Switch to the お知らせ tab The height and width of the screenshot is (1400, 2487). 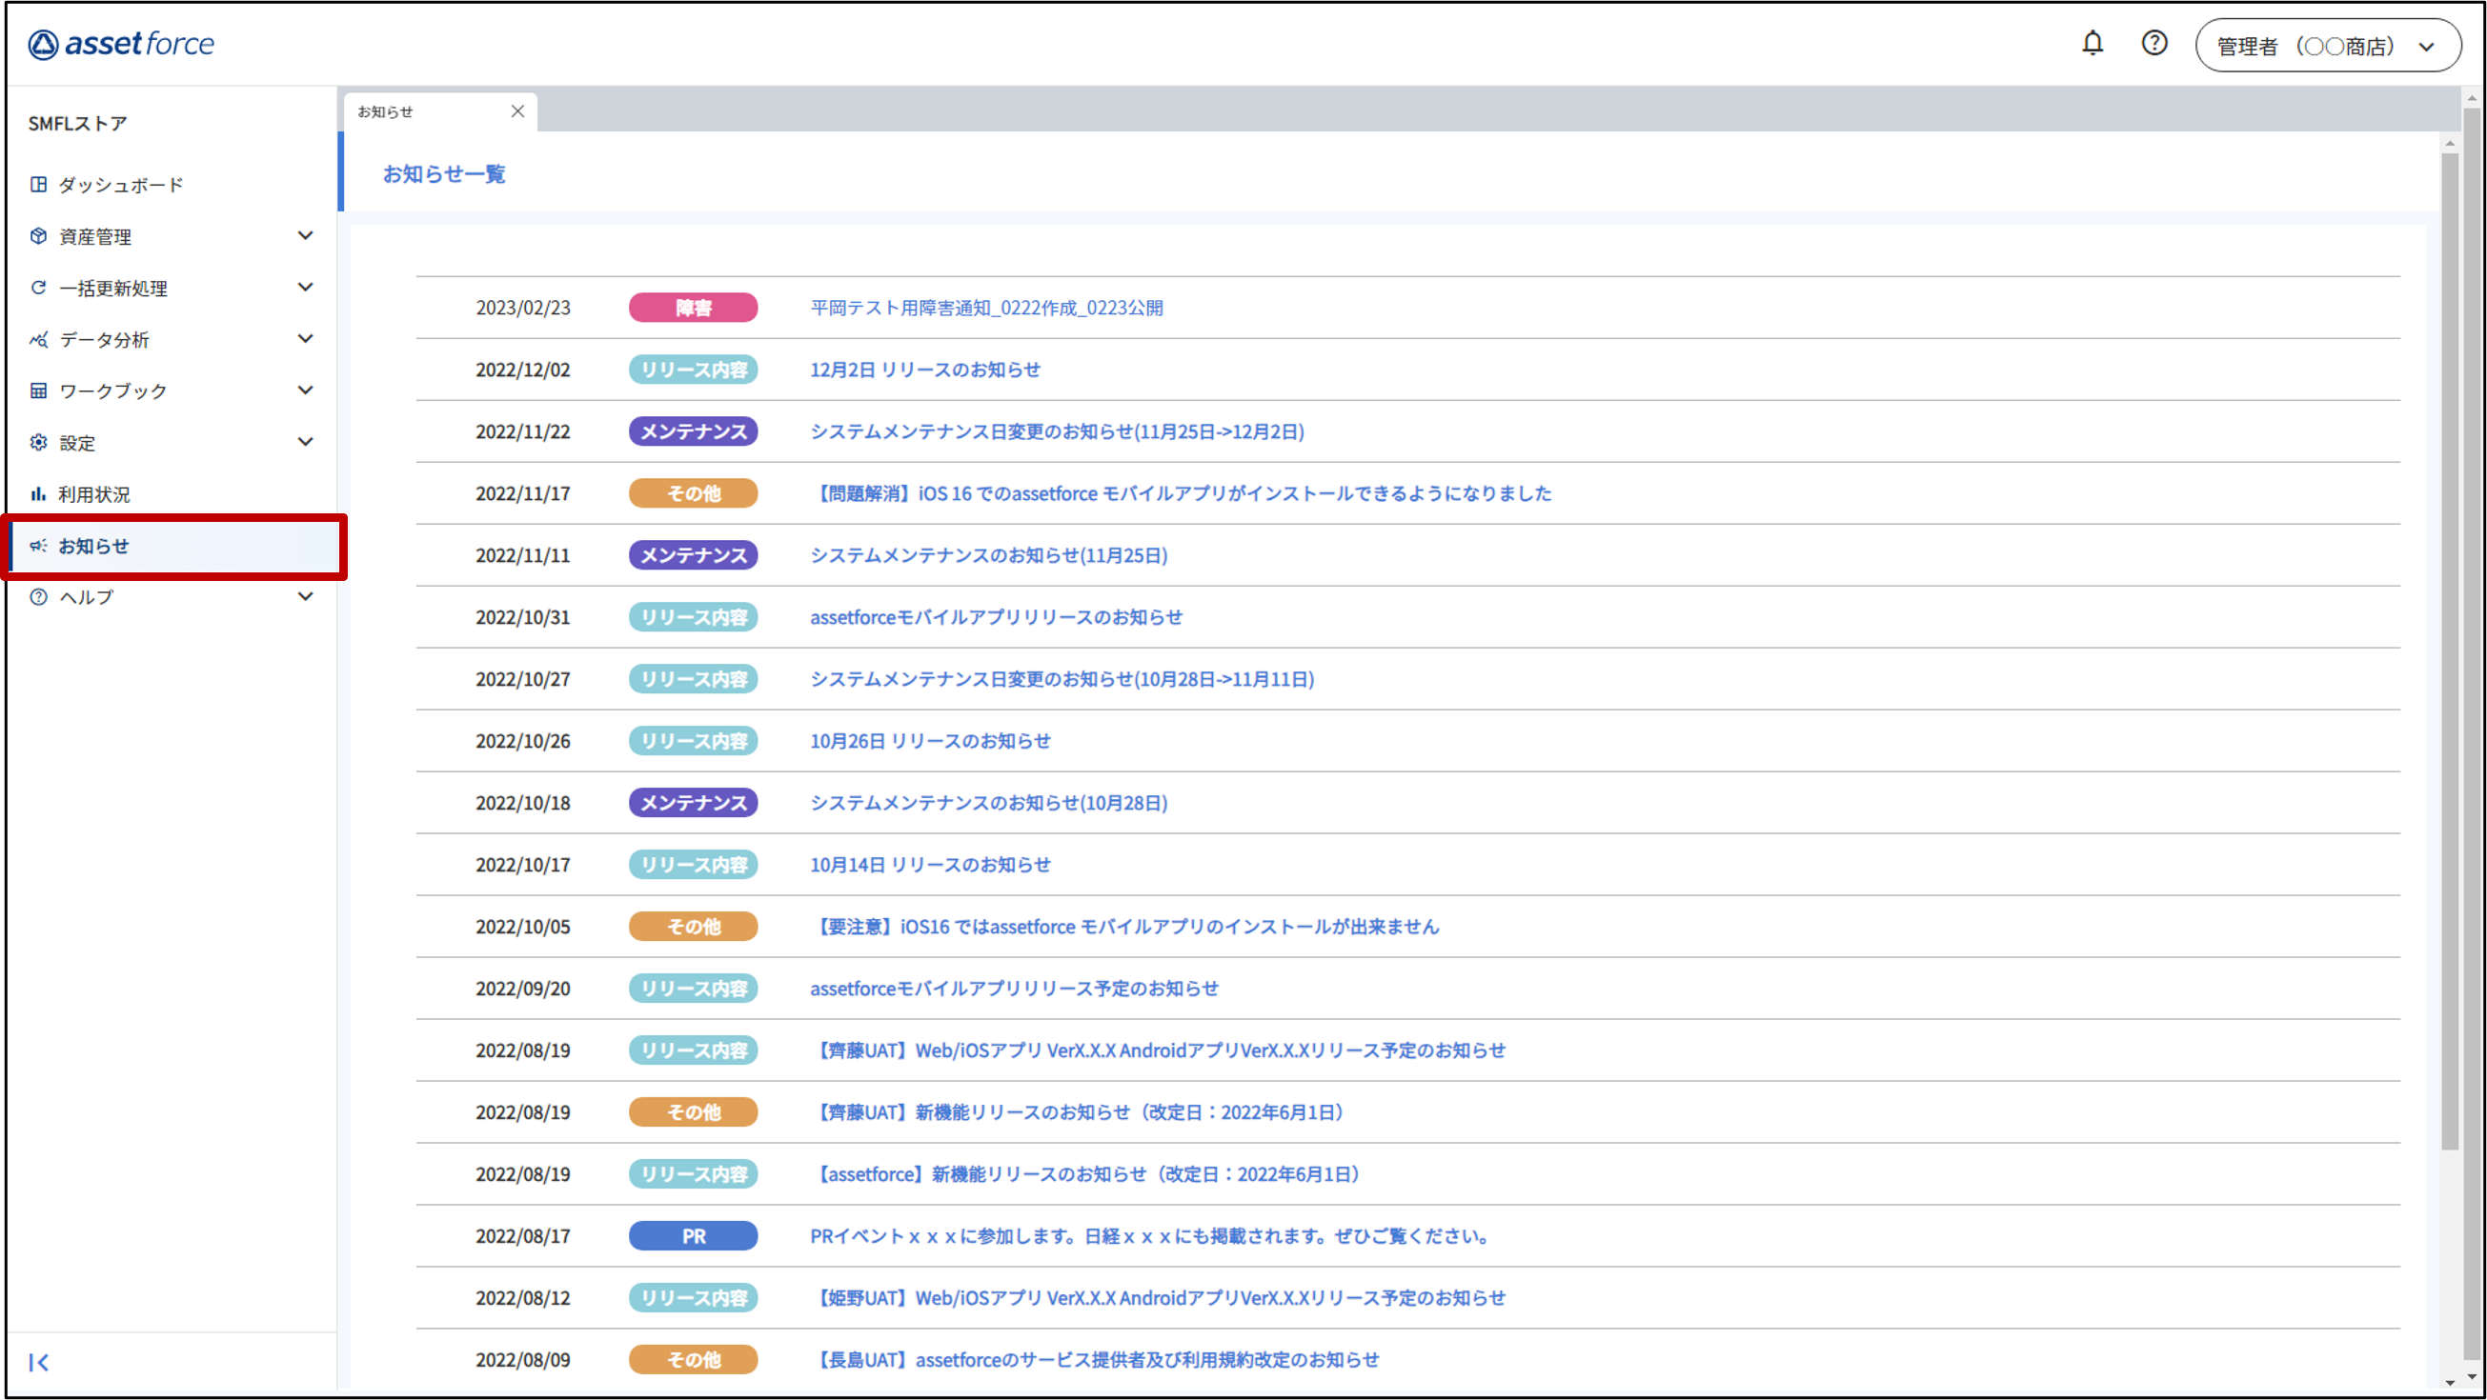[x=415, y=112]
